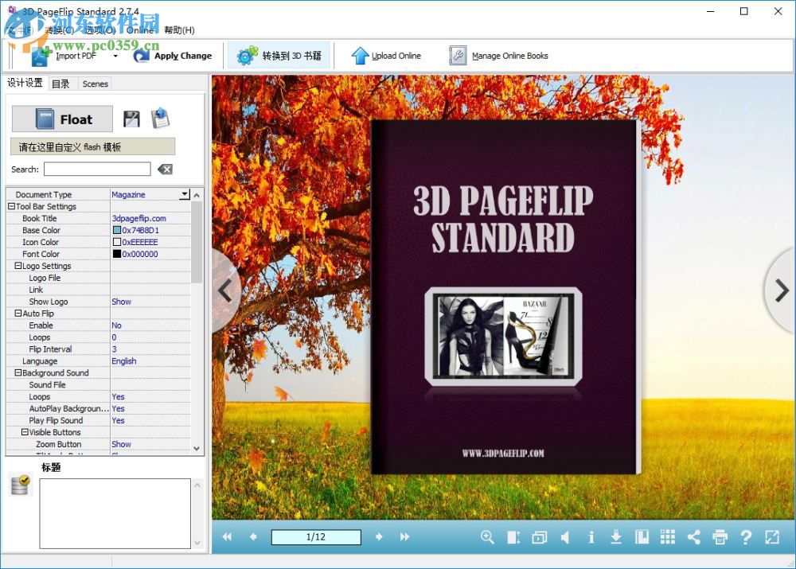796x569 pixels.
Task: Save the current flash template
Action: [x=131, y=118]
